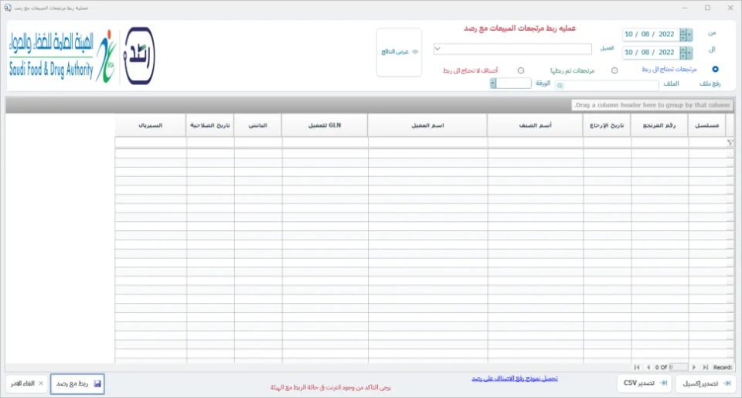This screenshot has height=398, width=742.
Task: Select أصناف لا تحتاج الى ربط radio button
Action: pyautogui.click(x=520, y=70)
